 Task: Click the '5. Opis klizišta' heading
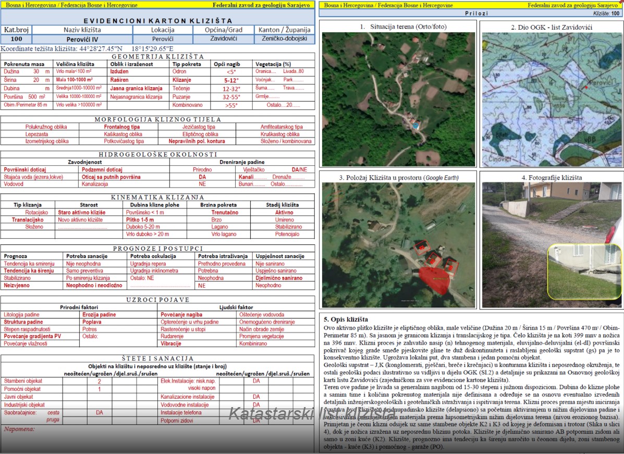click(x=346, y=319)
